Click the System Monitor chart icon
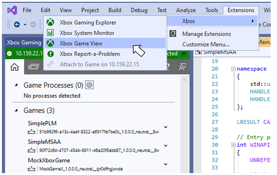This screenshot has height=175, width=277. 50,32
